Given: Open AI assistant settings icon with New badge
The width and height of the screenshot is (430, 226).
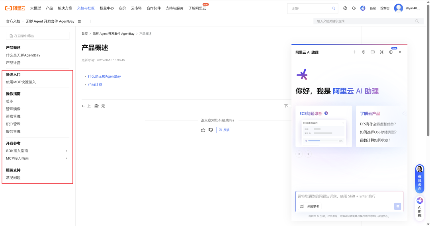Looking at the screenshot, I should click(x=391, y=52).
